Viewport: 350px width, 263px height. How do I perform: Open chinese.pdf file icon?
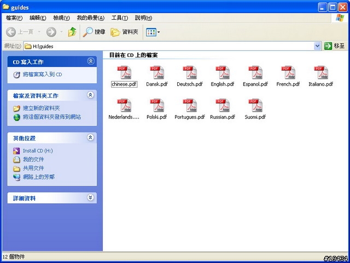(124, 72)
